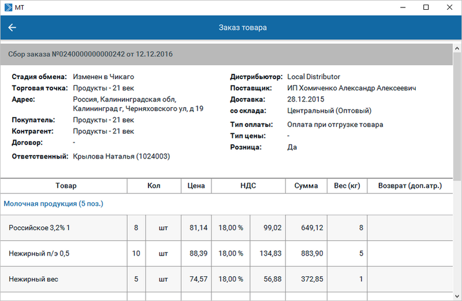This screenshot has height=301, width=462.
Task: Collapse the Молочная продукция group
Action: click(54, 204)
